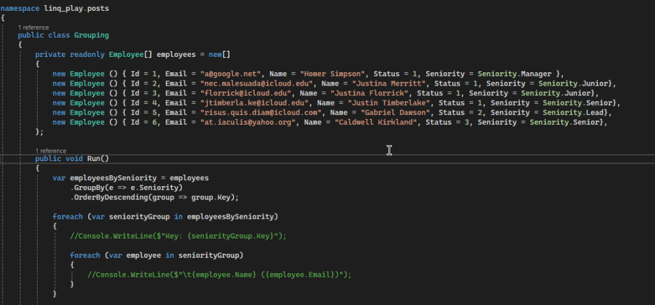The image size is (655, 305).
Task: Open the '1 reference' link above Run method
Action: pyautogui.click(x=51, y=151)
